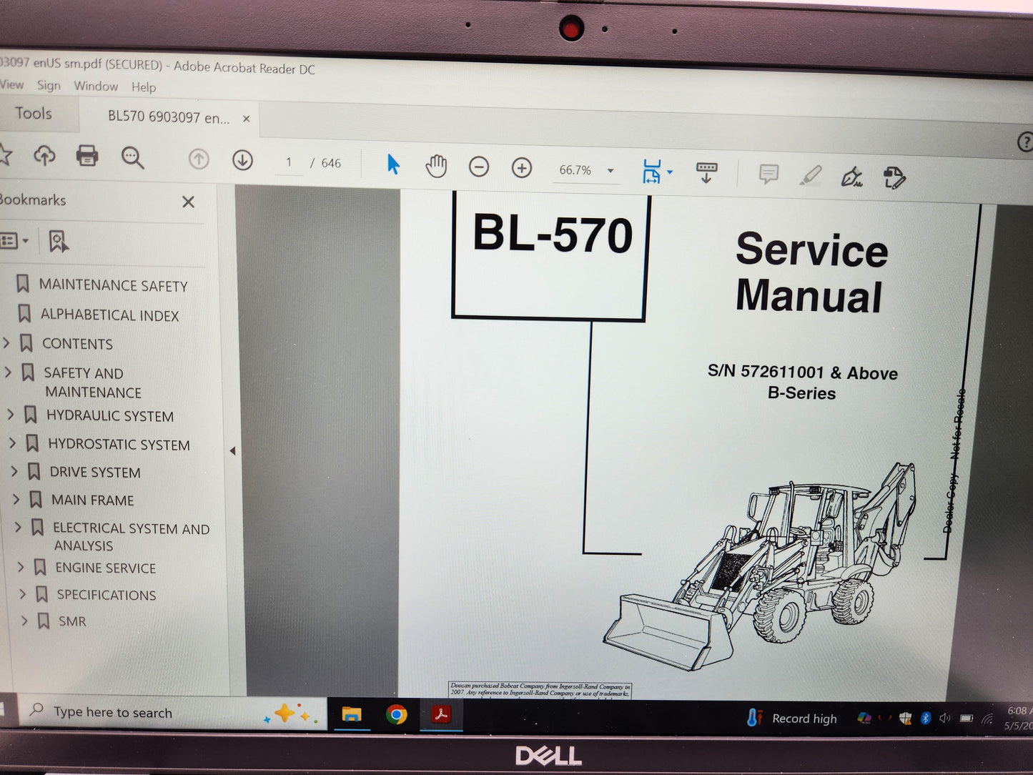Image resolution: width=1033 pixels, height=775 pixels.
Task: Expand ENGINE SERVICE bookmark
Action: tap(21, 567)
